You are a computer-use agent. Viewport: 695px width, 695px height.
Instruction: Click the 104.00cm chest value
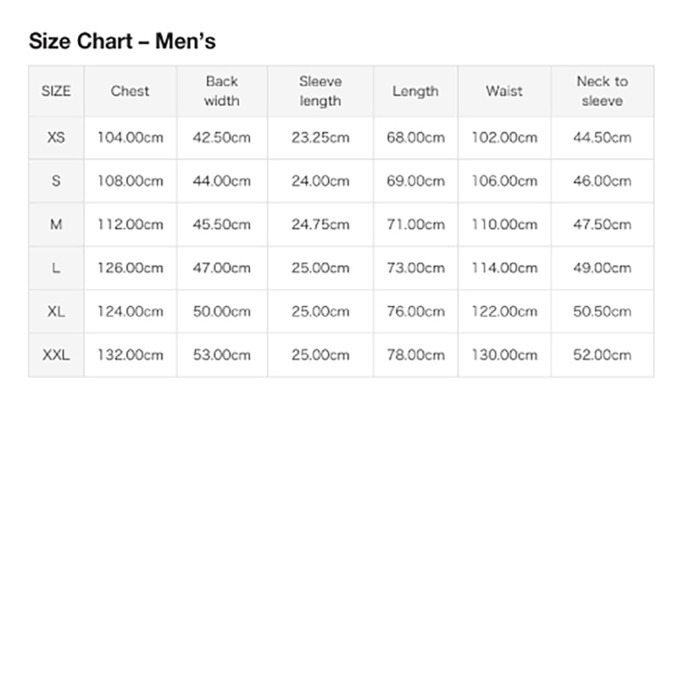click(131, 138)
